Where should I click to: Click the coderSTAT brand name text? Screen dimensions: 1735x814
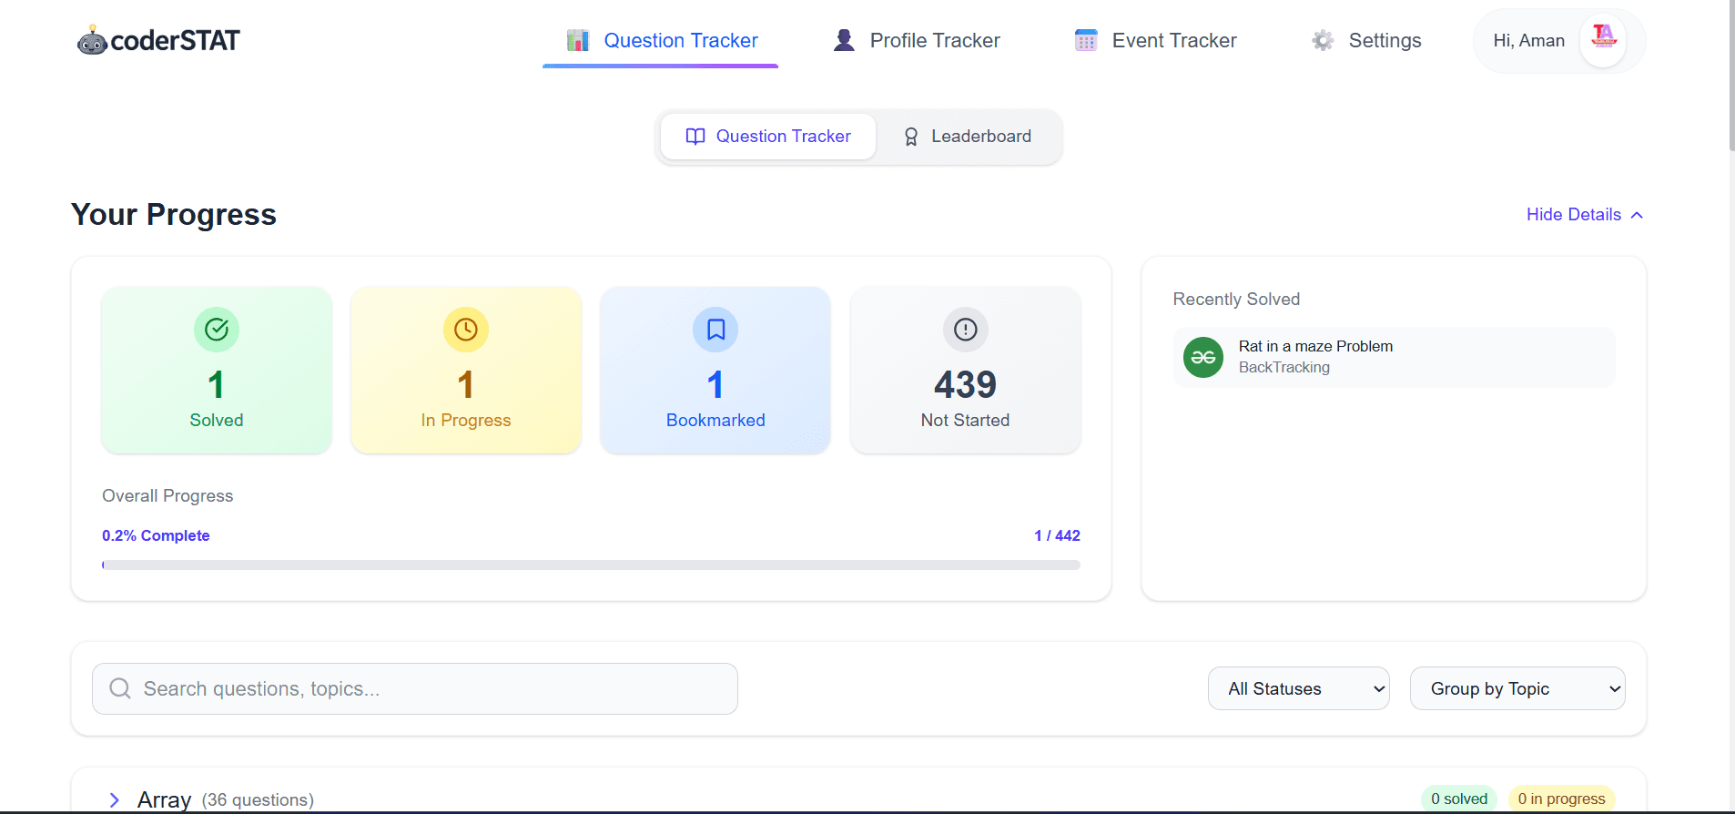point(176,40)
